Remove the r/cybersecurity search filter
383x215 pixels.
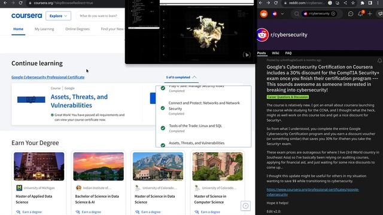pos(333,14)
